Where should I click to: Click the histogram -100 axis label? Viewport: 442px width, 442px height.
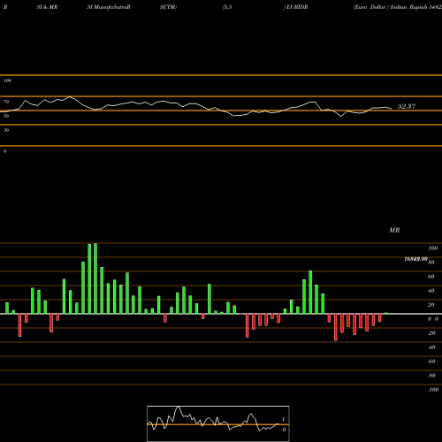click(x=432, y=390)
